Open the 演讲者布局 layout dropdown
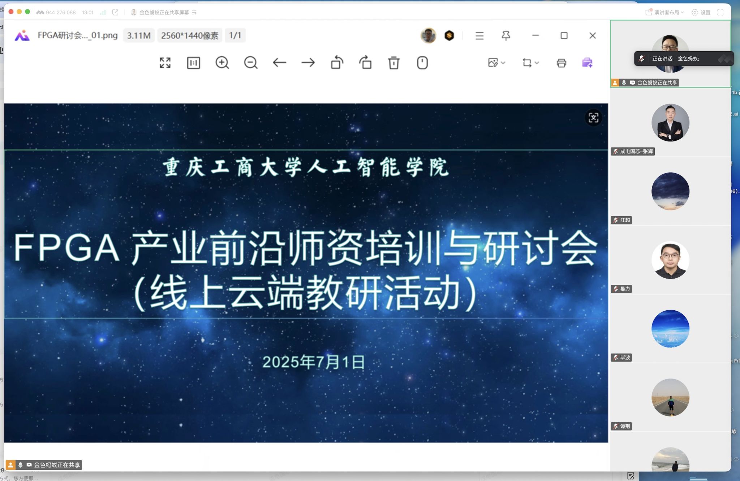The image size is (740, 481). point(664,12)
